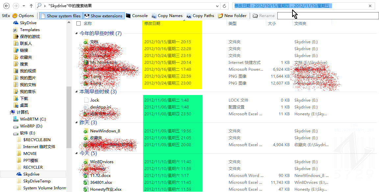Click the navigation pane scroll-up arrow
Viewport: 379px width, 192px height.
coord(69,23)
